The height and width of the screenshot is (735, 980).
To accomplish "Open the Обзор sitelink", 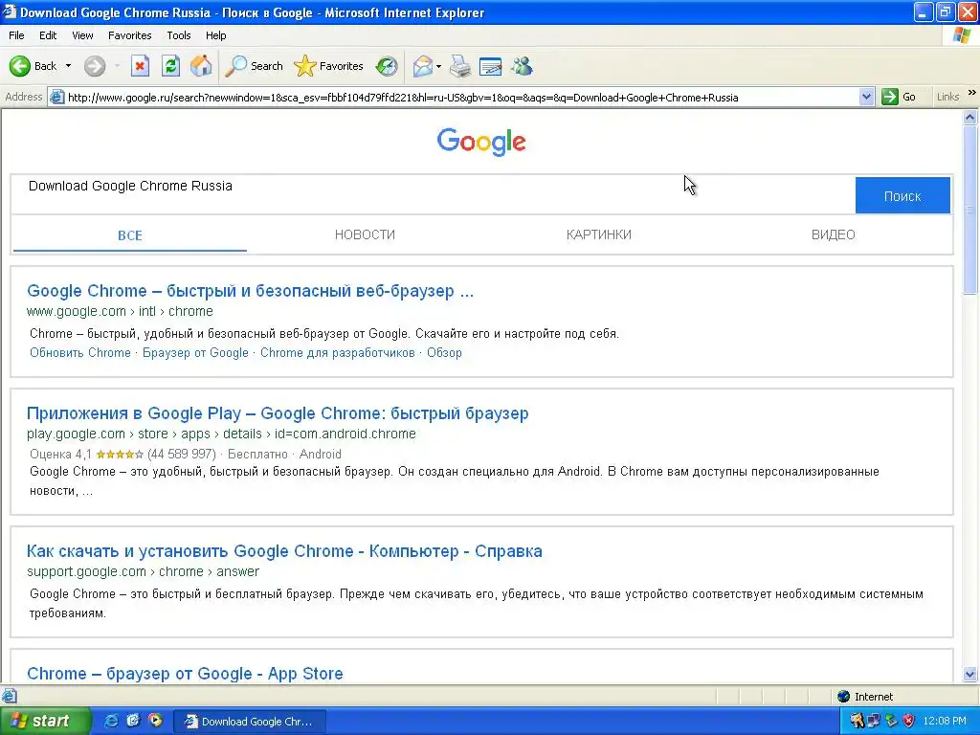I will click(444, 352).
